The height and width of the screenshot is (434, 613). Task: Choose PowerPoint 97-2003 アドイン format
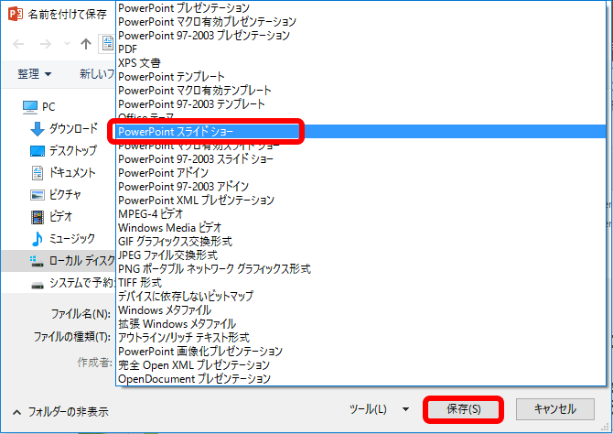tap(360, 186)
